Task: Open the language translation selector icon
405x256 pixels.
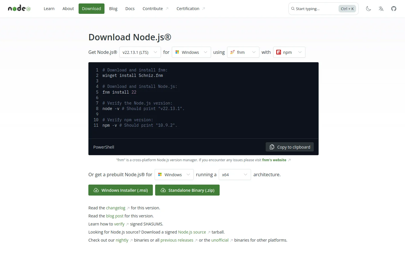Action: 381,9
